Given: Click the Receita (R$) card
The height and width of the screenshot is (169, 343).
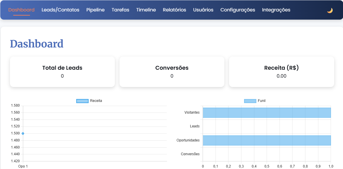Looking at the screenshot, I should 281,71.
